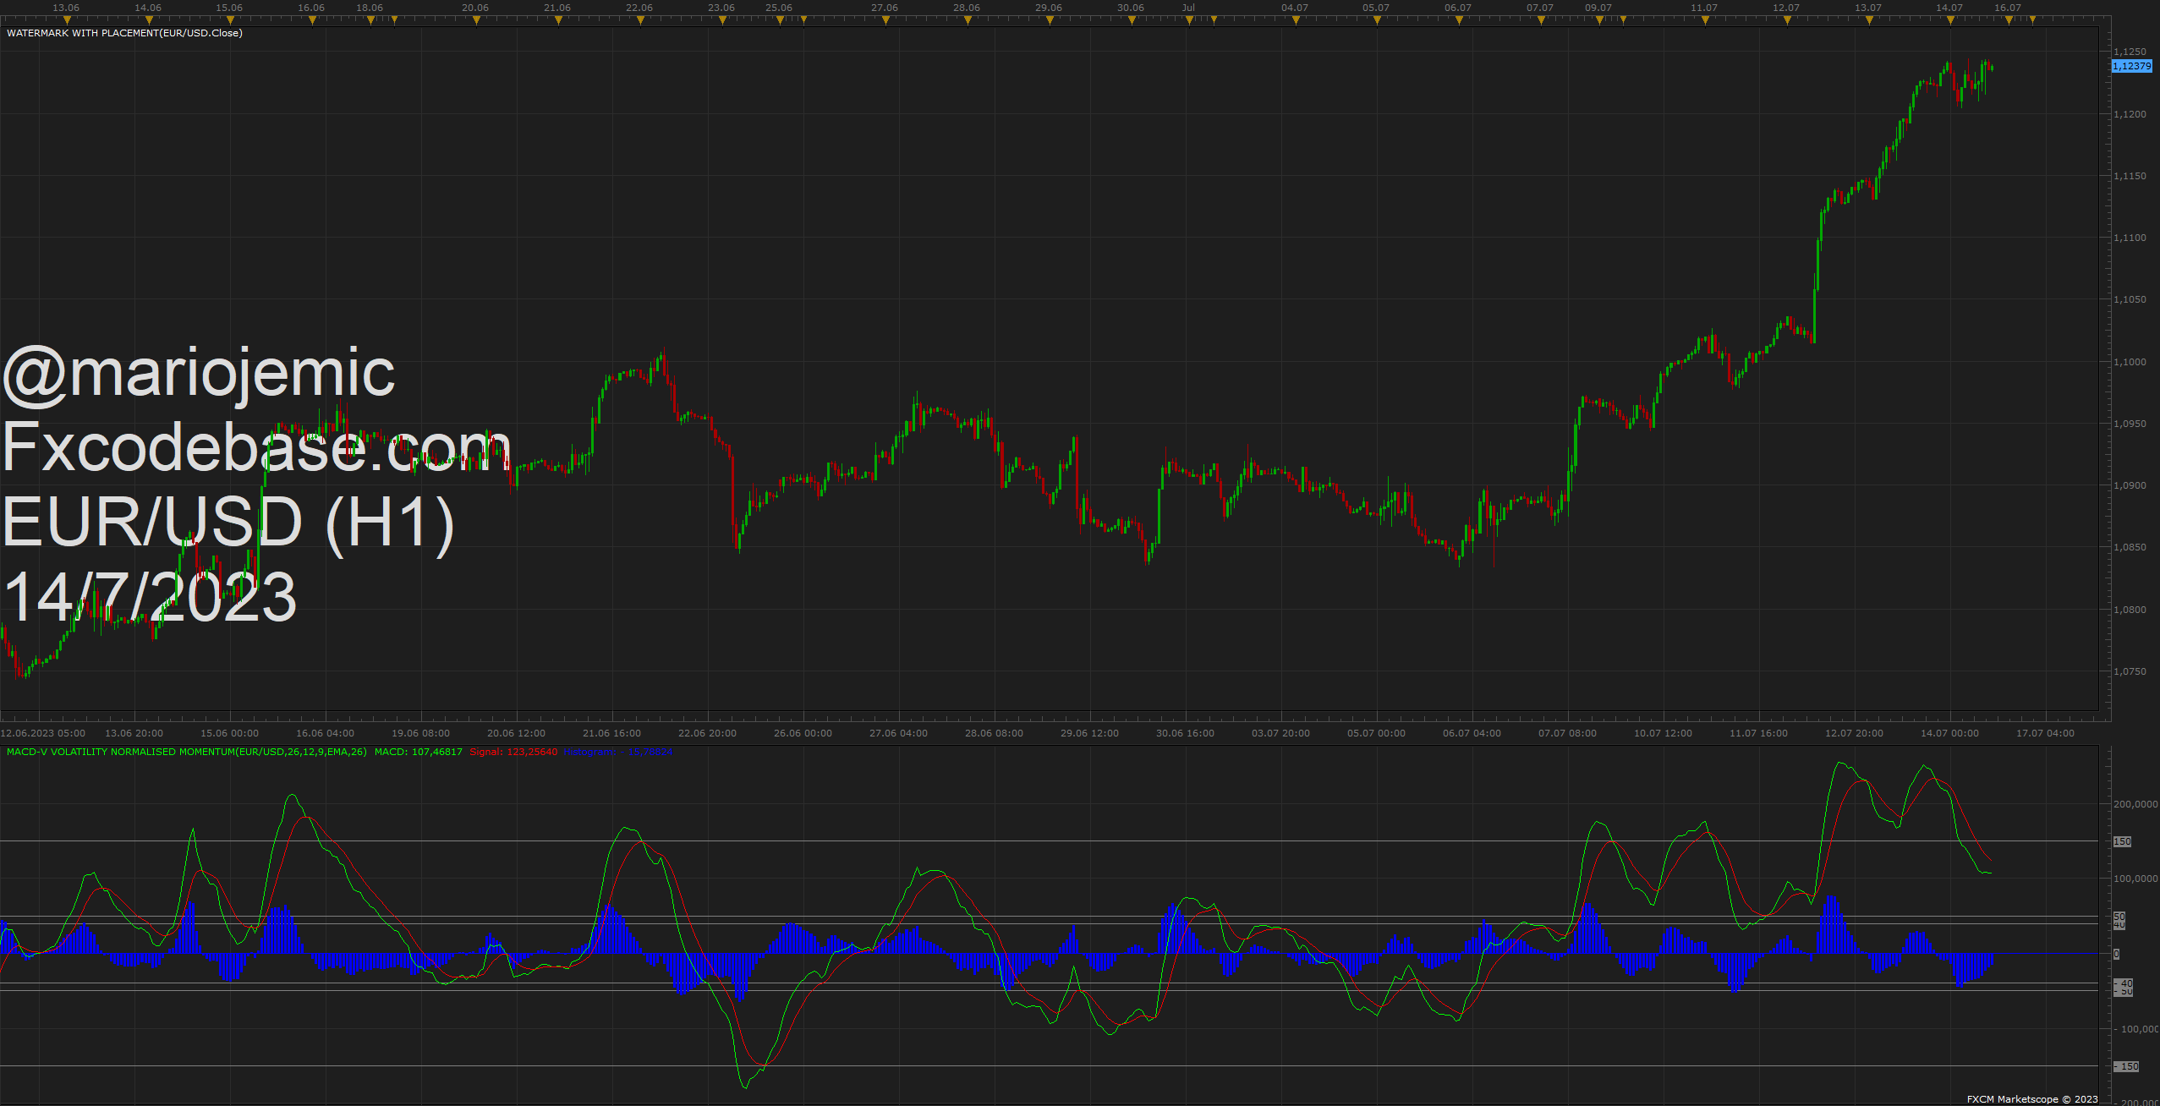Click the 21.06 16:00 time axis label
This screenshot has width=2160, height=1106.
coord(611,733)
